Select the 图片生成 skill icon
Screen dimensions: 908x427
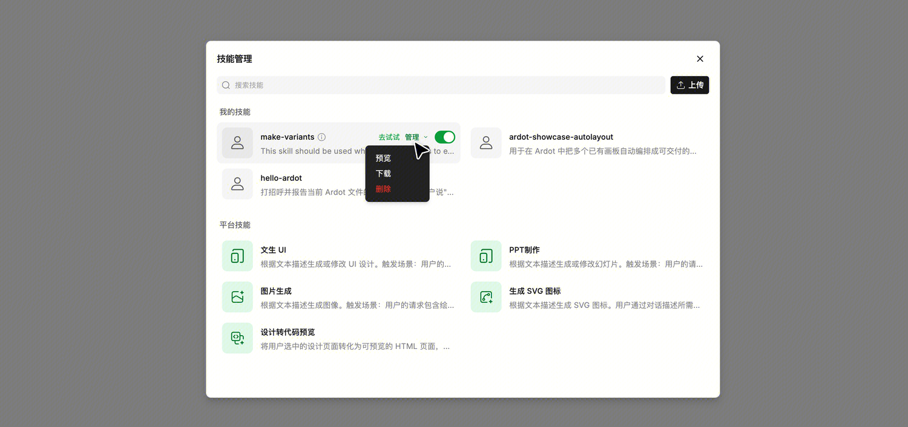[237, 297]
